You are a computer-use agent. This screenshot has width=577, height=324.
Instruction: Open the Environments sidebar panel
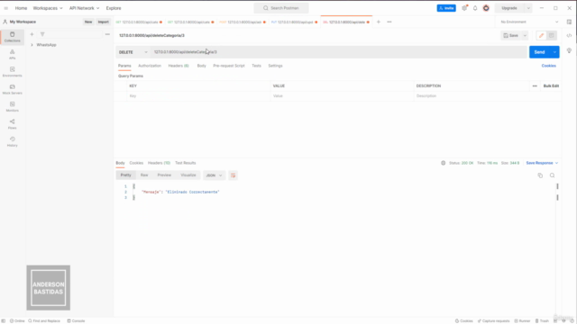(12, 72)
